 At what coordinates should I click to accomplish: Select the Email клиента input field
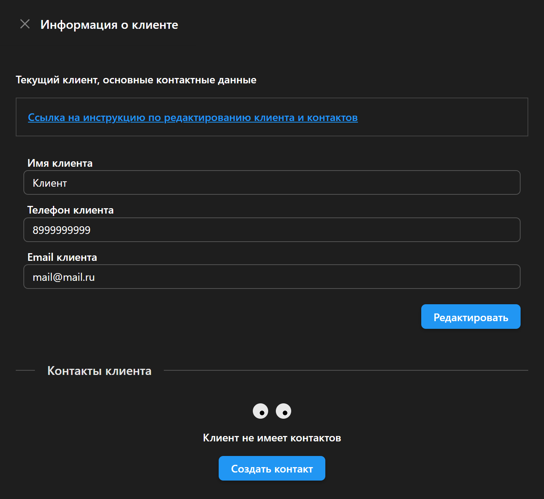tap(272, 277)
